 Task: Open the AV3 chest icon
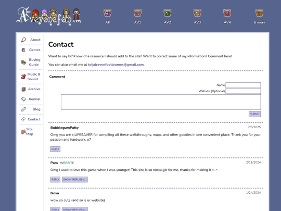(x=197, y=13)
